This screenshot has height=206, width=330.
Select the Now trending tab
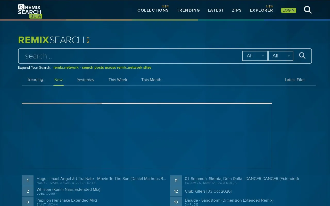59,80
